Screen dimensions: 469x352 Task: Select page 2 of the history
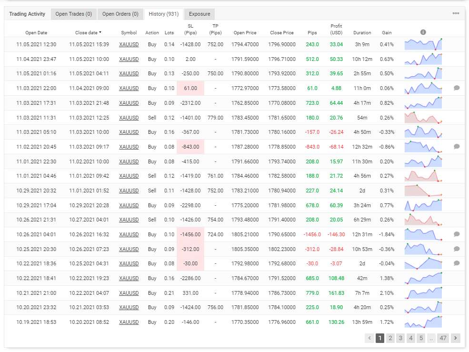[390, 338]
